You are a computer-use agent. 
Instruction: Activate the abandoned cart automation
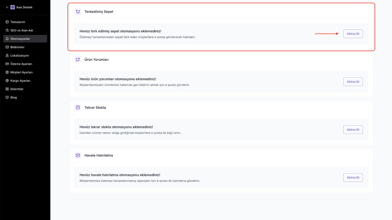point(353,34)
